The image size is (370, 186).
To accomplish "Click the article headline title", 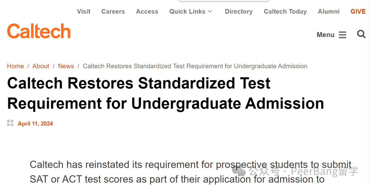I will (x=165, y=93).
